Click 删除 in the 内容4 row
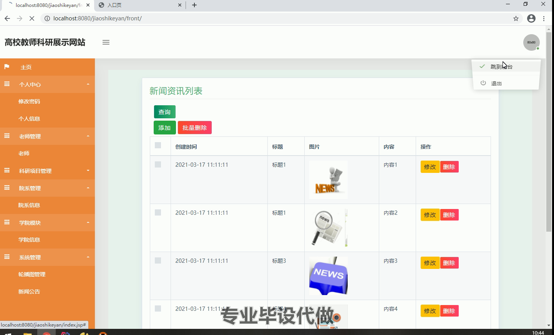Image resolution: width=554 pixels, height=335 pixels. click(449, 311)
